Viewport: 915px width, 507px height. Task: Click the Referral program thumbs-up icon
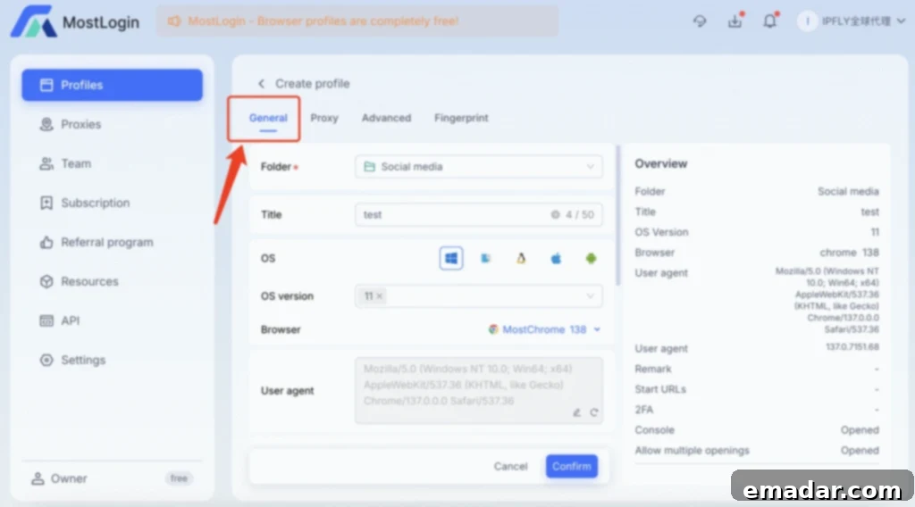46,243
